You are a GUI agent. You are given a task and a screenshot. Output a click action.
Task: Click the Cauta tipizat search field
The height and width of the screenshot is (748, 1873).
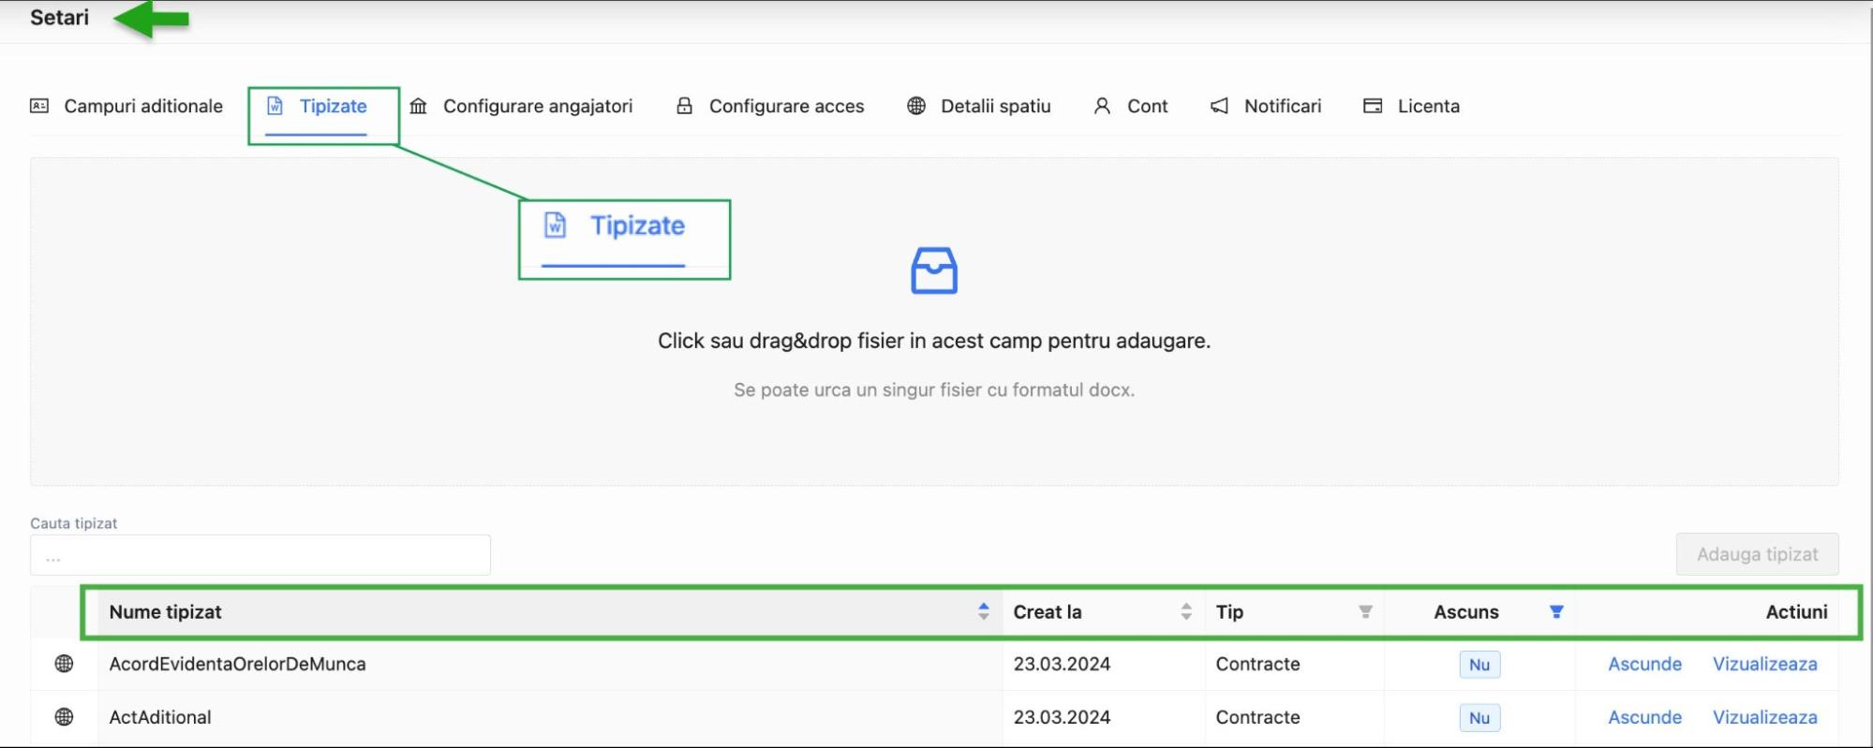[x=260, y=555]
